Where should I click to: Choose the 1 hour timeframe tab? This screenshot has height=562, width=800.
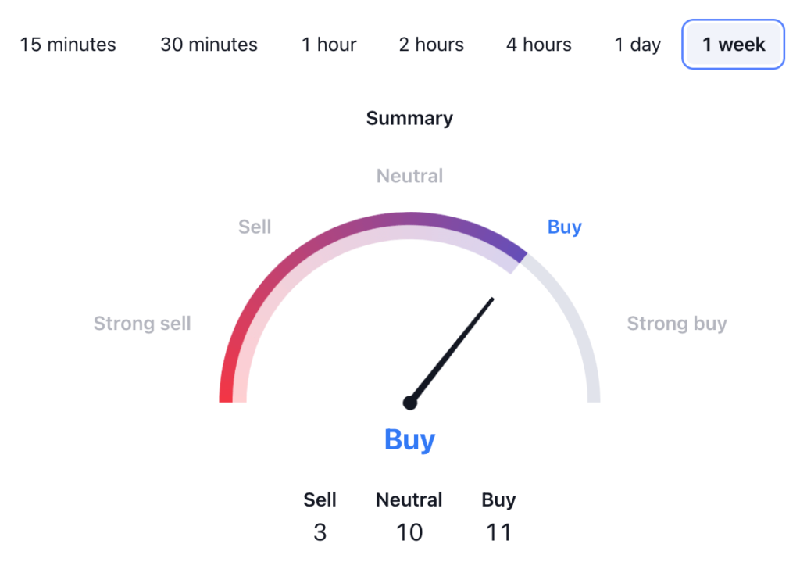click(329, 45)
